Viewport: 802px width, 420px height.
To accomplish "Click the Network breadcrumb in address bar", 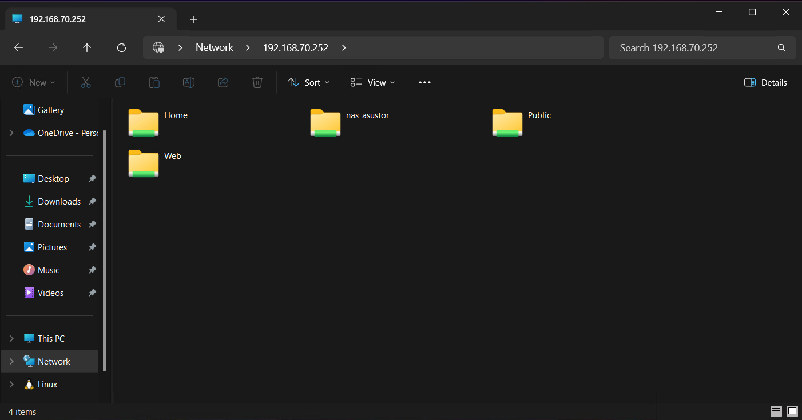I will pyautogui.click(x=215, y=47).
